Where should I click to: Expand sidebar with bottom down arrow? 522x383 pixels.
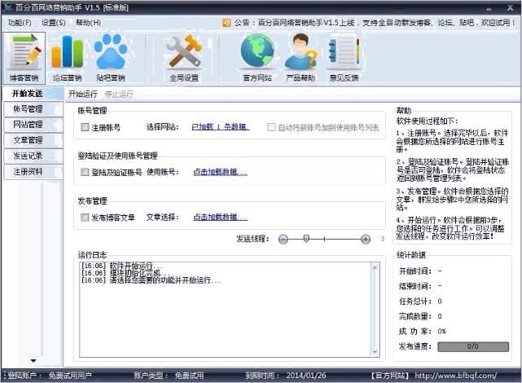tap(33, 361)
